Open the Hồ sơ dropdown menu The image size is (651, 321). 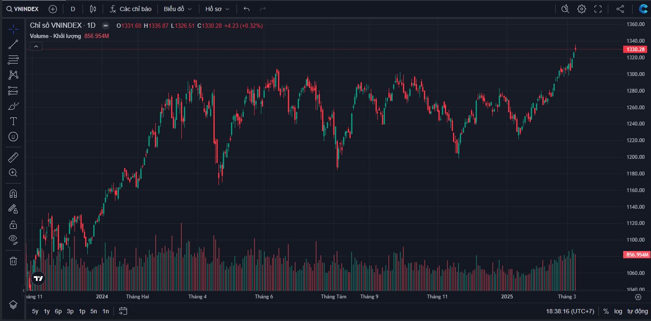[217, 9]
